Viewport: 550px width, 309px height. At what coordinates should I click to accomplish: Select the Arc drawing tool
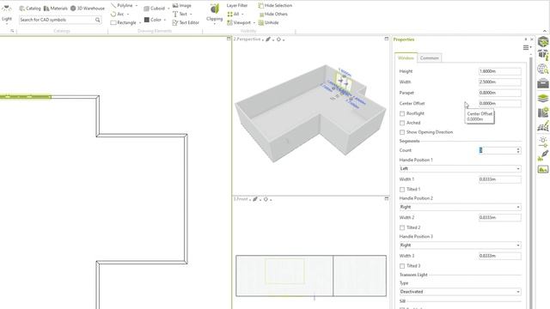pos(120,14)
